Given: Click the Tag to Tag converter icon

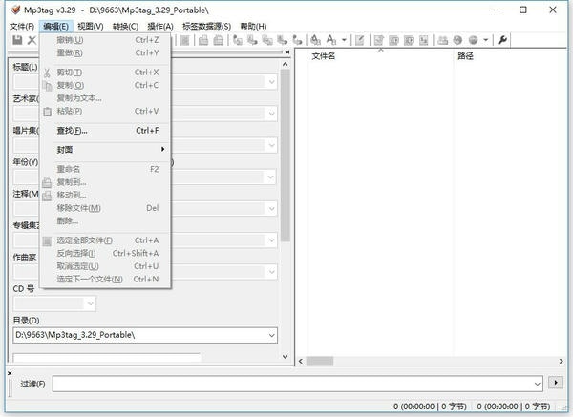Looking at the screenshot, I should [x=297, y=40].
